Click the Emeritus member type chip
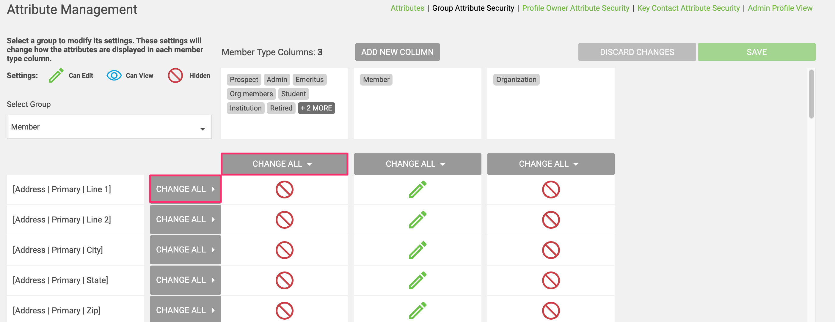Image resolution: width=835 pixels, height=322 pixels. [310, 80]
